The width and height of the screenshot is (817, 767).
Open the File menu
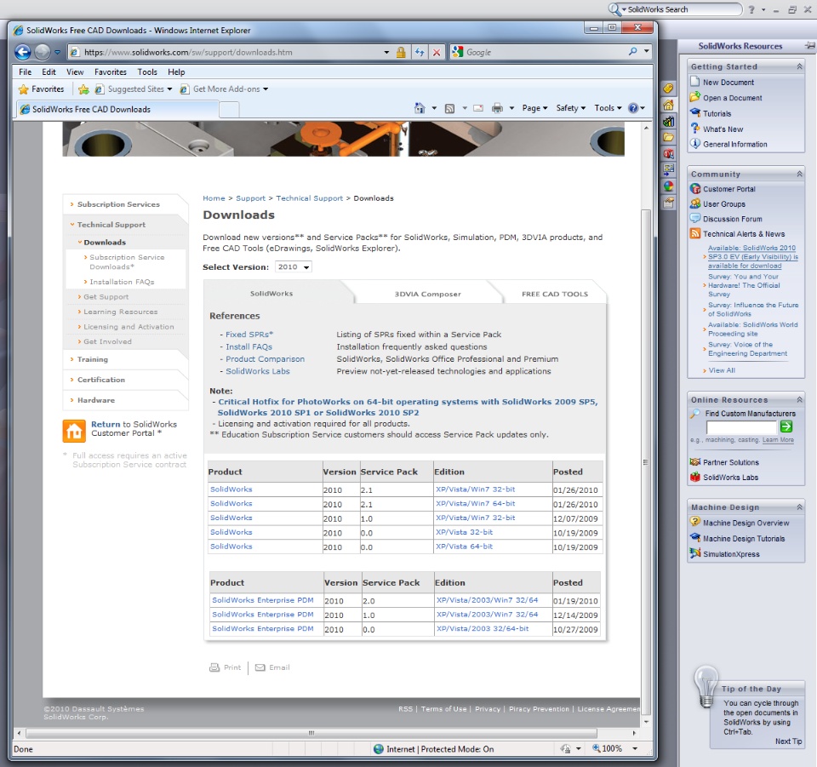(x=25, y=72)
